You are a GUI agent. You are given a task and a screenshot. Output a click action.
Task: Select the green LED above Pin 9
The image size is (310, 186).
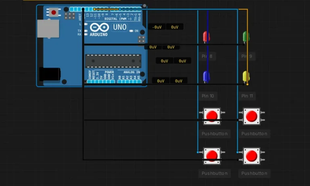tap(246, 37)
